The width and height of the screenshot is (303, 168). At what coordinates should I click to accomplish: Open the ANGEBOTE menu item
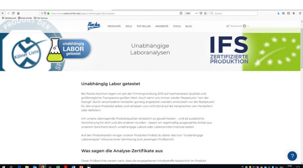click(x=162, y=26)
